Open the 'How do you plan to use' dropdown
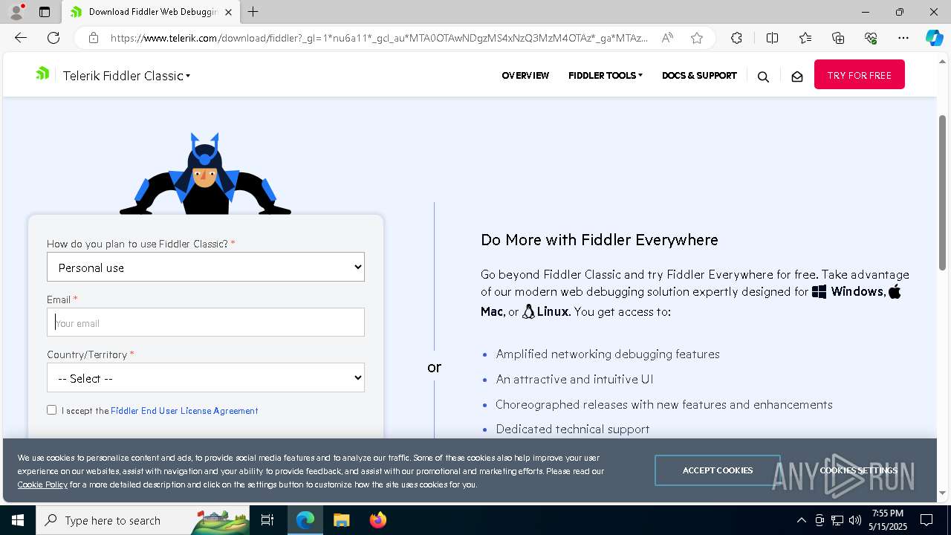Image resolution: width=951 pixels, height=535 pixels. (x=206, y=267)
